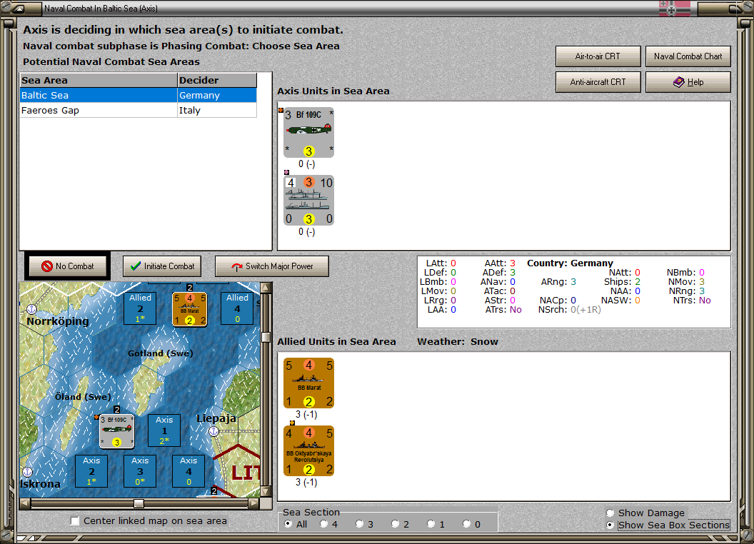Select sea section 2 radio button
The width and height of the screenshot is (754, 544).
click(395, 524)
